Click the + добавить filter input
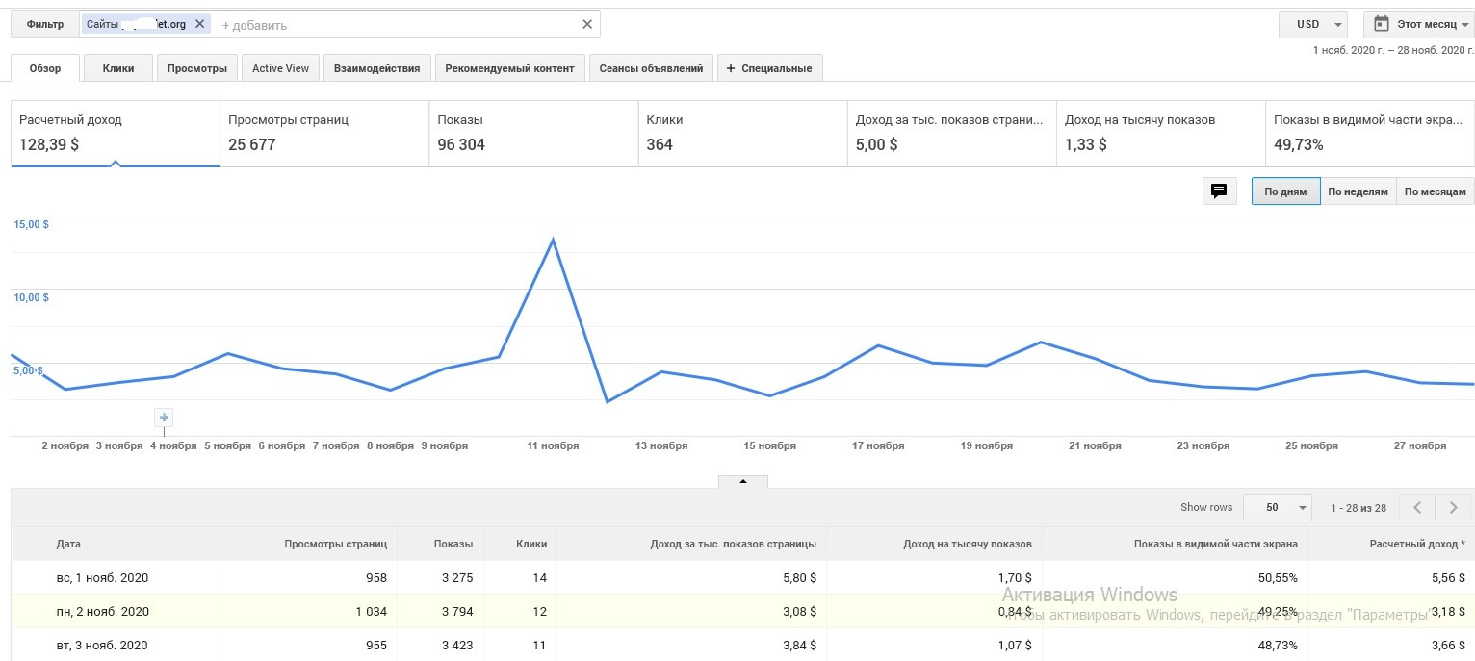Screen dimensions: 1475x661 (385, 25)
